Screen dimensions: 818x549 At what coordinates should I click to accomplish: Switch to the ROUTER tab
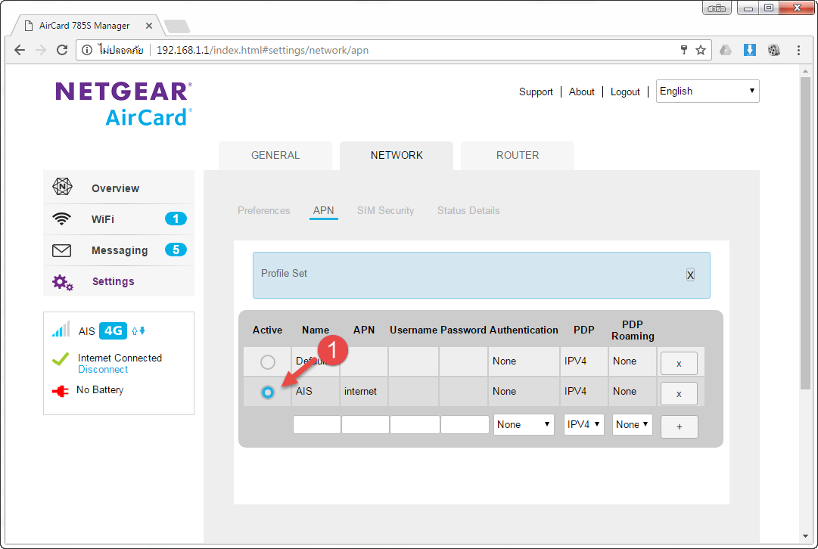click(x=518, y=155)
